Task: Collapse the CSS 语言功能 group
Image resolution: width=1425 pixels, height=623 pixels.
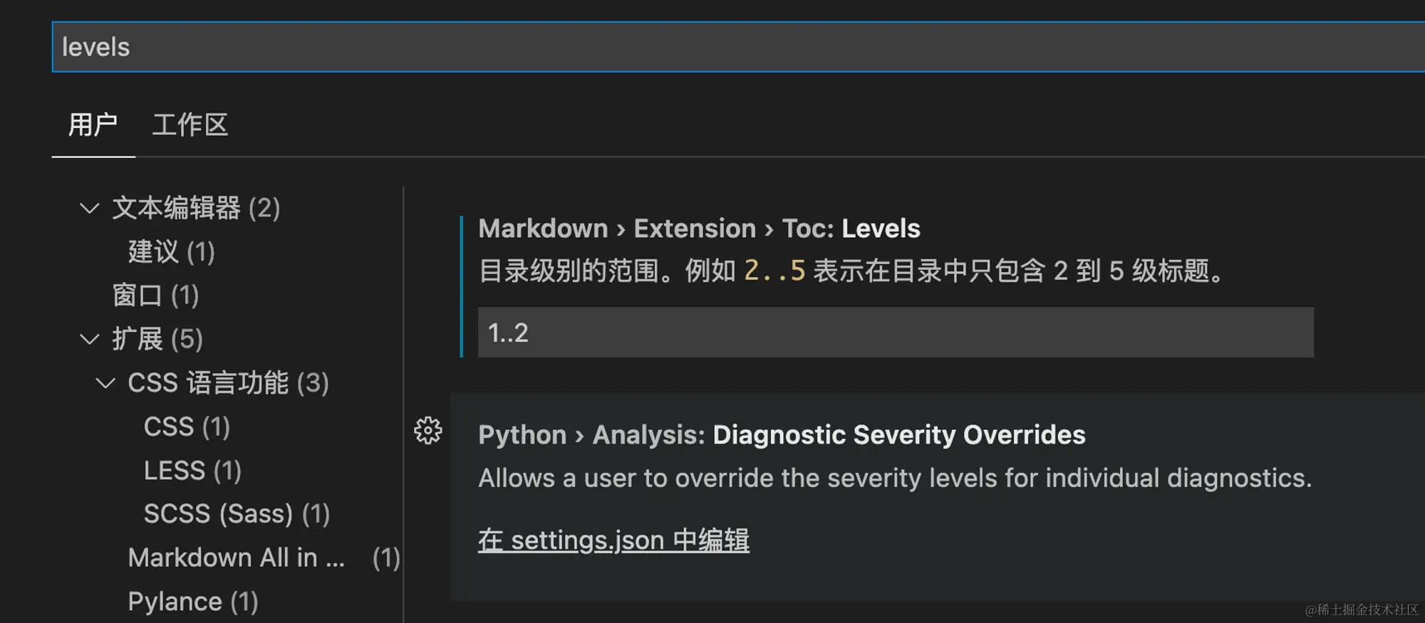Action: point(105,384)
